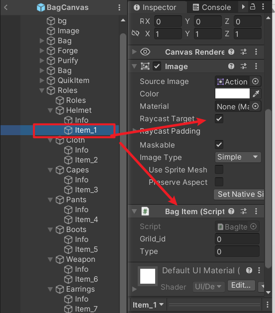Image resolution: width=275 pixels, height=313 pixels.
Task: Open Bag Item script help icon
Action: pos(231,211)
